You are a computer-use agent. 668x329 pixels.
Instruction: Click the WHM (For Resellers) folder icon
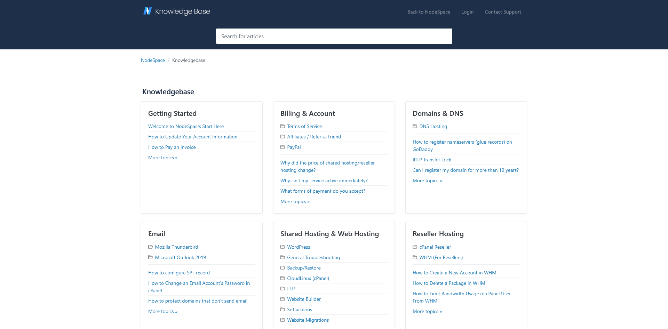tap(415, 257)
